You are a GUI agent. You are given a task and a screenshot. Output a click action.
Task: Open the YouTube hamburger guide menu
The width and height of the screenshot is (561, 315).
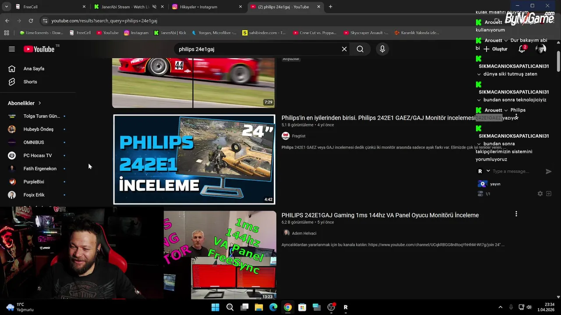[x=12, y=49]
